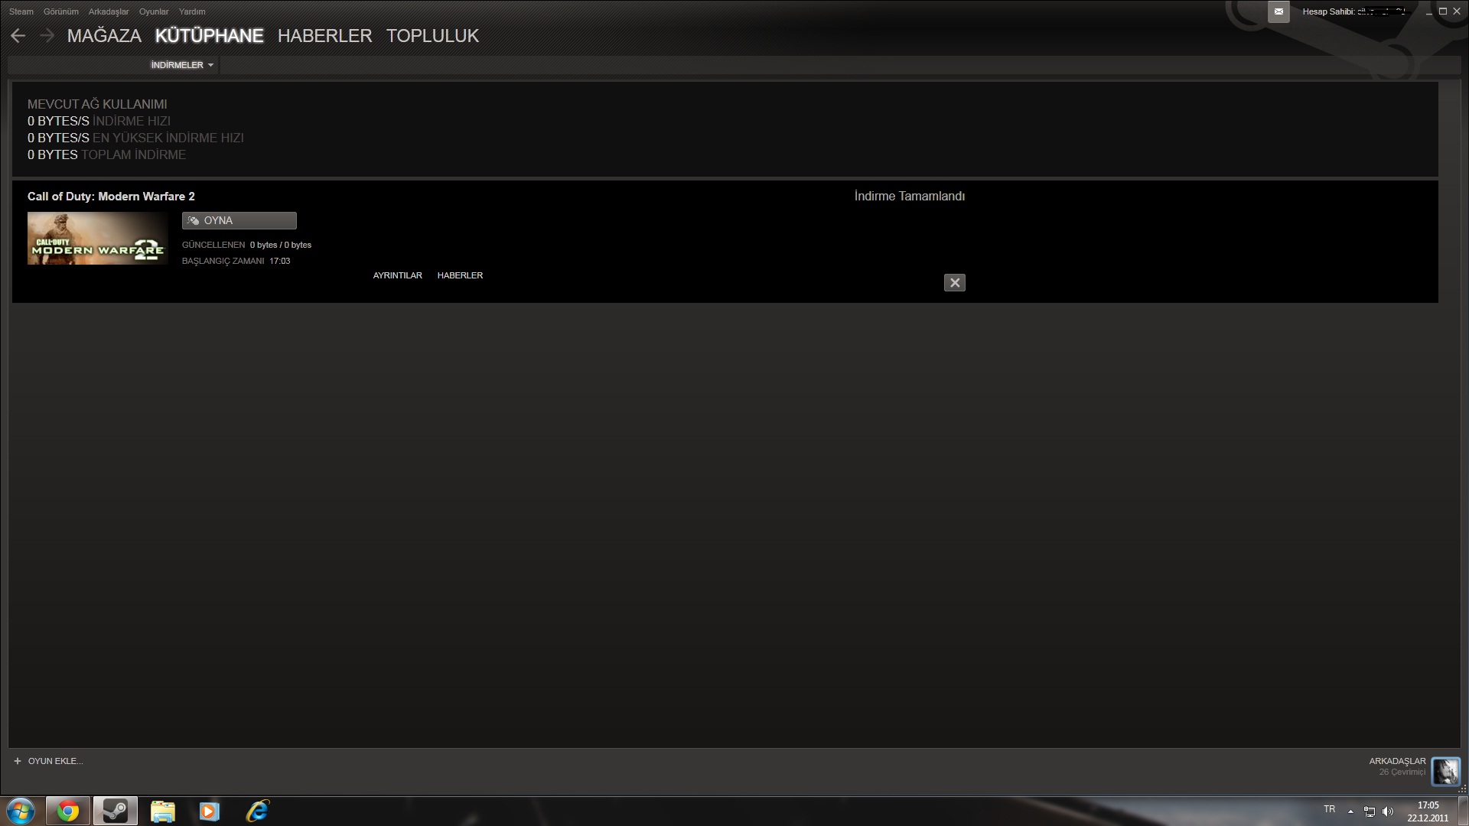
Task: Click the 17:03 start time value
Action: [280, 261]
